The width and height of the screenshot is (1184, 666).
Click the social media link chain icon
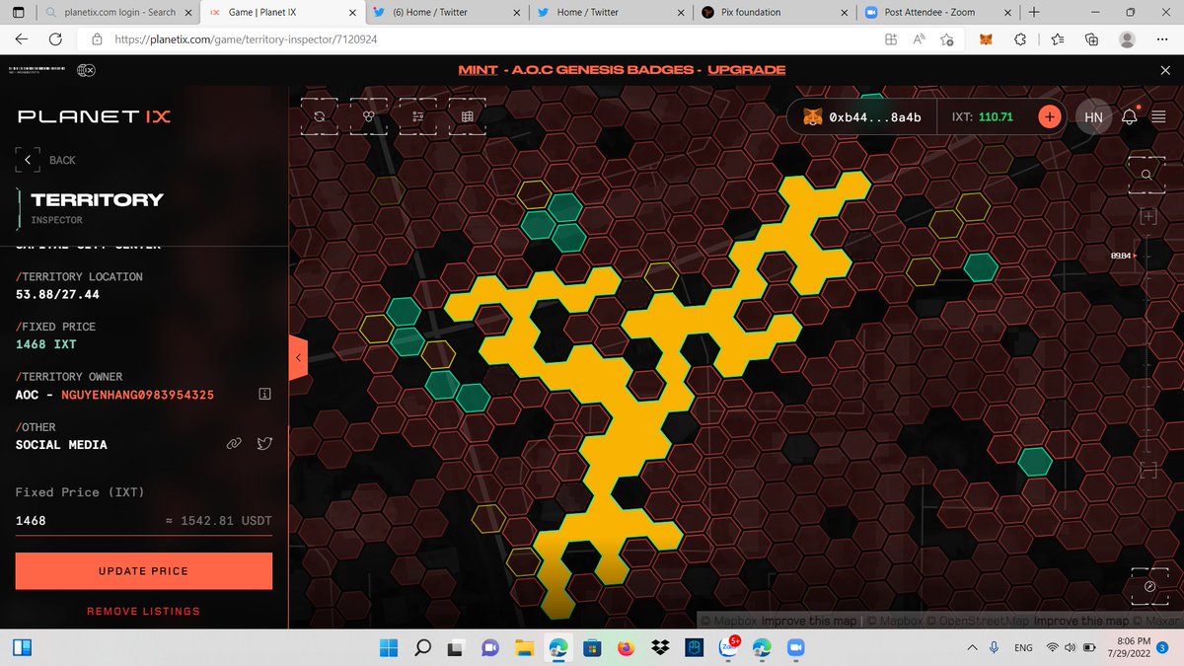point(234,444)
